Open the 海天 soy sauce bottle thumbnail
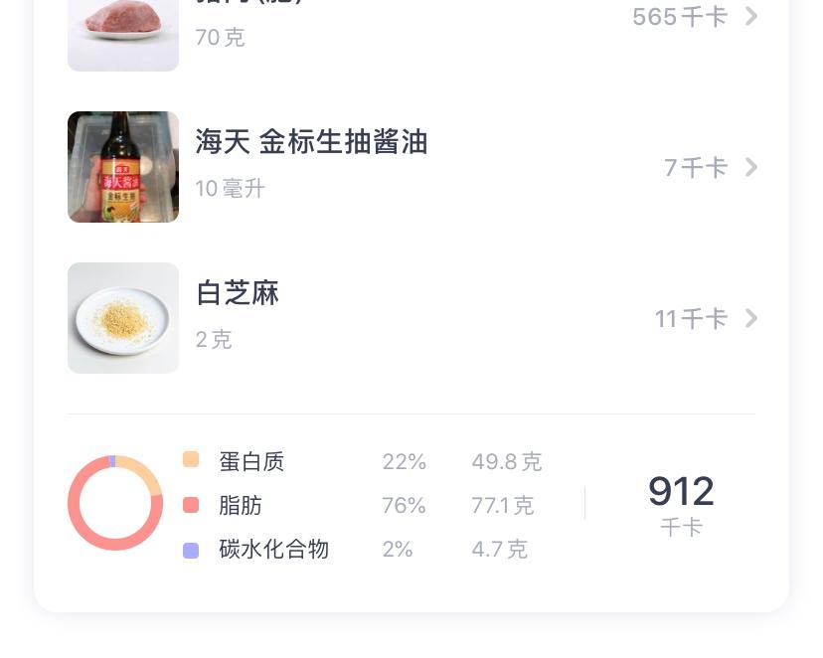 [x=123, y=167]
